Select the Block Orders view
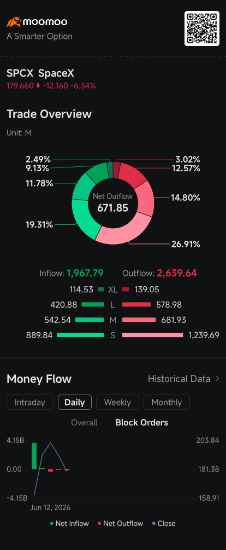 point(142,422)
